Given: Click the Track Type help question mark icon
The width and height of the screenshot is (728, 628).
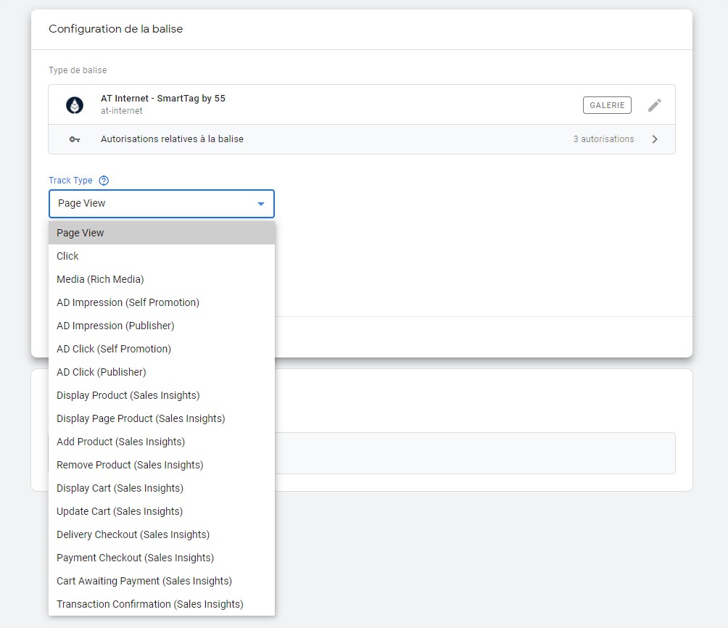Looking at the screenshot, I should (x=104, y=181).
